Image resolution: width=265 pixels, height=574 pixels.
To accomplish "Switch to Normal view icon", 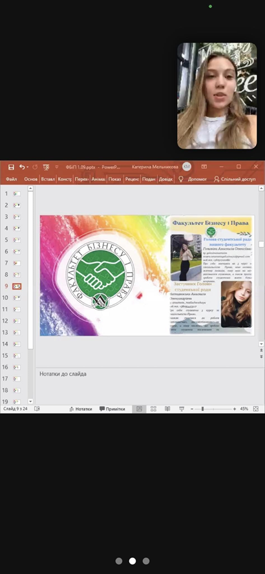I will click(x=139, y=409).
